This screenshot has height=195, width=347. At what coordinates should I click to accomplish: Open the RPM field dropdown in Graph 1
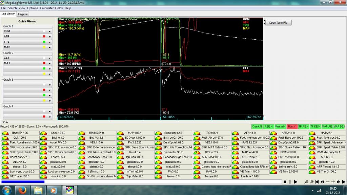pos(50,31)
